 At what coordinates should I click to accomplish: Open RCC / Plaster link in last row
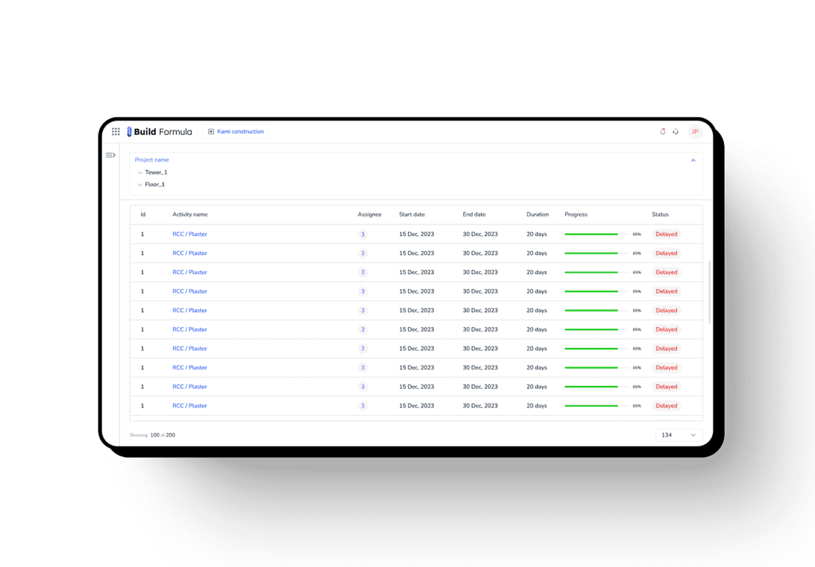tap(189, 406)
